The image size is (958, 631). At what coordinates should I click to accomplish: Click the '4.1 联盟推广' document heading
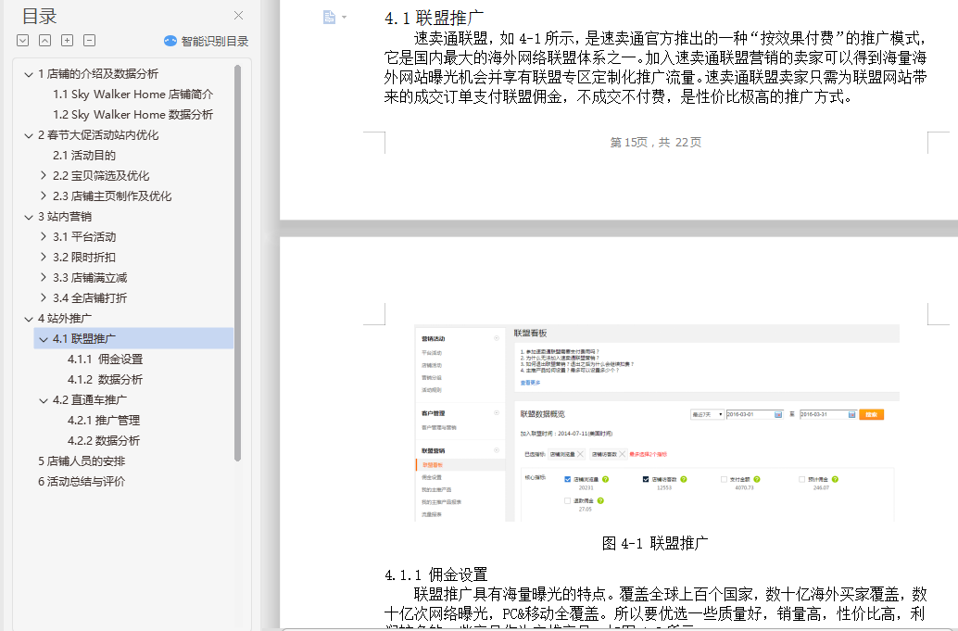[x=434, y=18]
